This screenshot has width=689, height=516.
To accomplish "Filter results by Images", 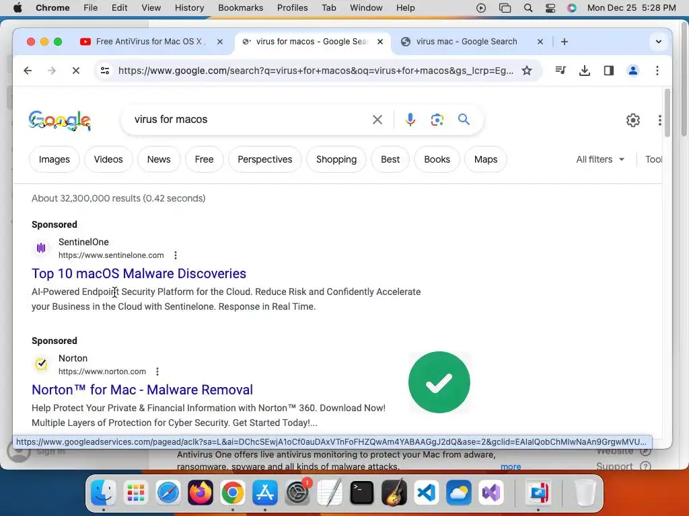I will pyautogui.click(x=54, y=159).
